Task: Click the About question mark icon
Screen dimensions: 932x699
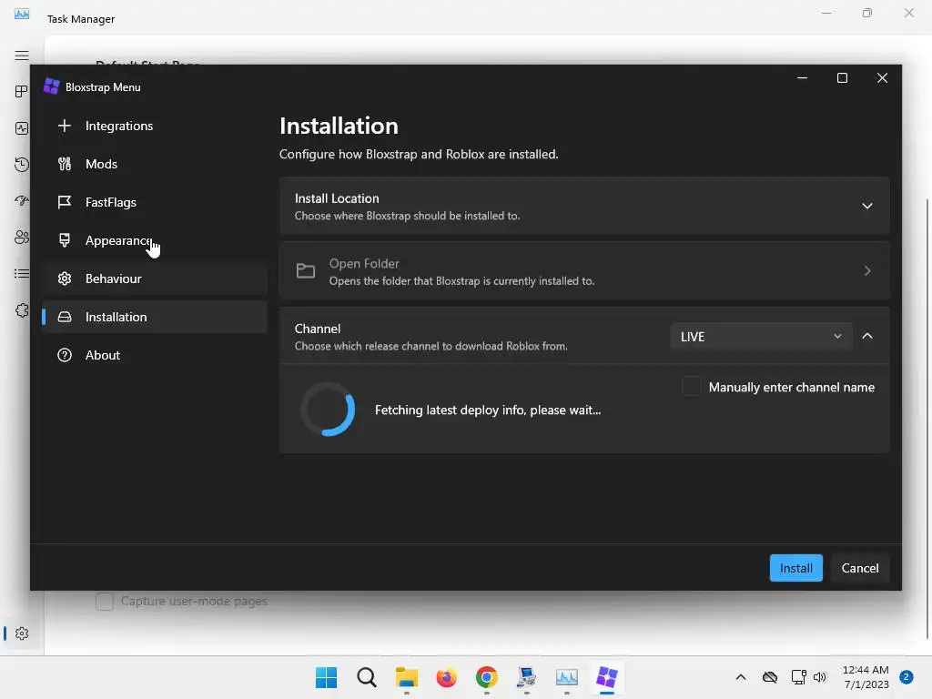Action: 65,355
